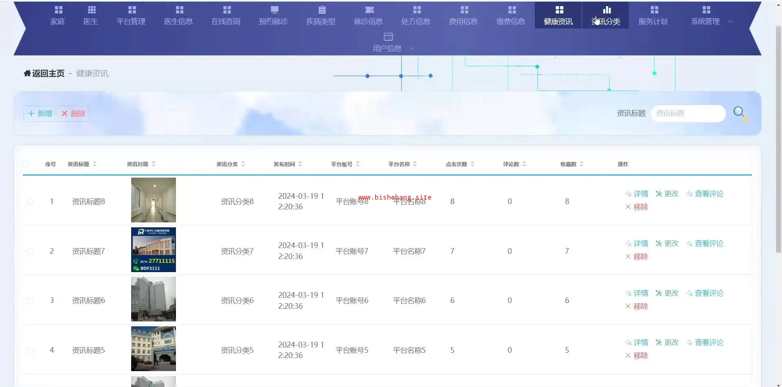Focus the 资讯标题 search input field

tap(688, 113)
